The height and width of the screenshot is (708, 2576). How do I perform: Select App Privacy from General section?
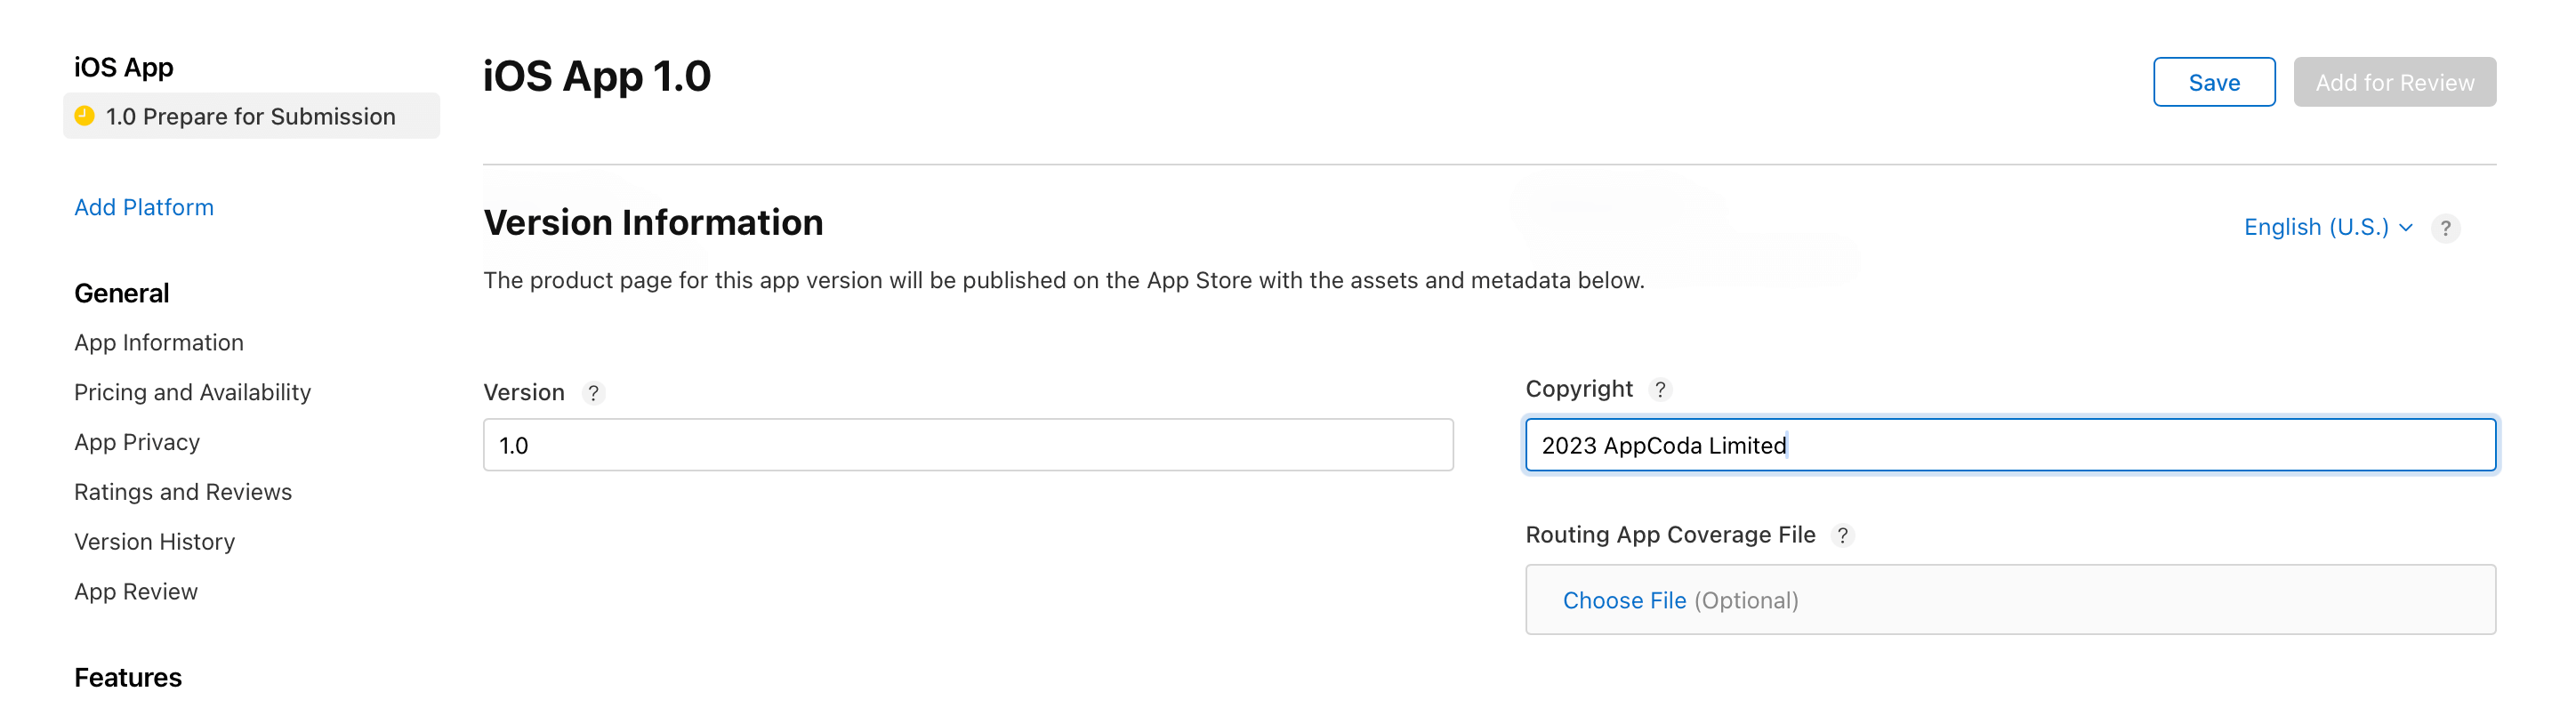coord(137,442)
